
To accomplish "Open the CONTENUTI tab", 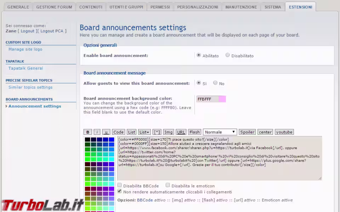I will pos(91,7).
